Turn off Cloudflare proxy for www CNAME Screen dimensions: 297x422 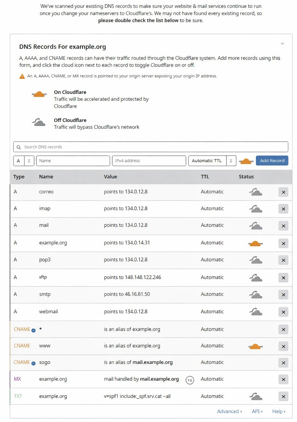255,346
